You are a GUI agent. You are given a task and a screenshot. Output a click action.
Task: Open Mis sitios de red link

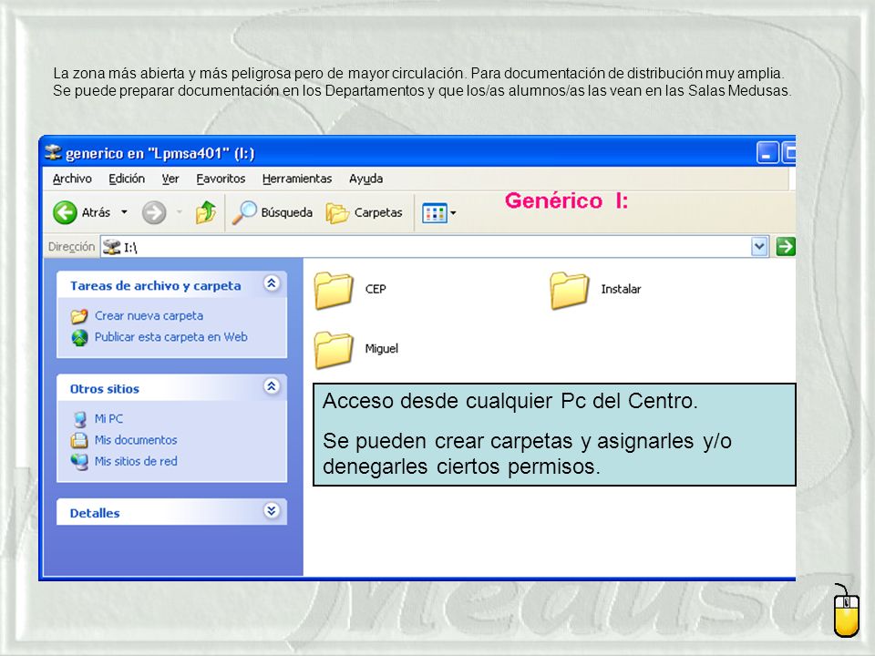pyautogui.click(x=136, y=461)
